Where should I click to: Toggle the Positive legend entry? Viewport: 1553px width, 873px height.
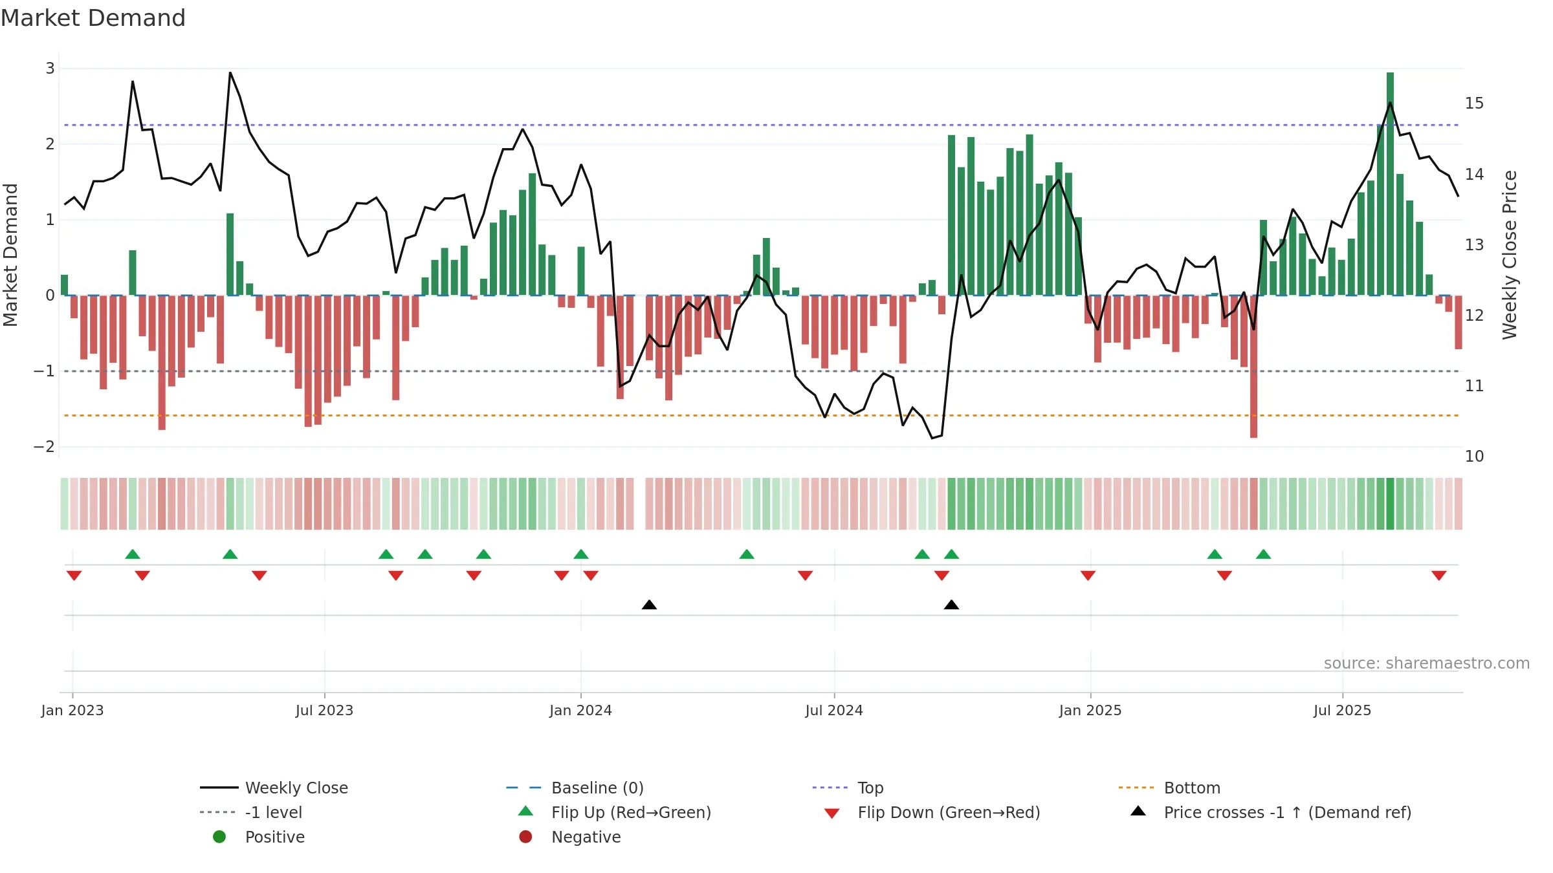259,837
